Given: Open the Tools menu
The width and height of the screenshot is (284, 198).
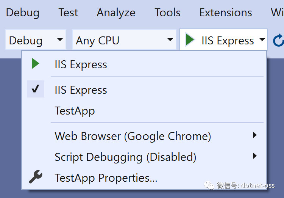Looking at the screenshot, I should coord(167,13).
